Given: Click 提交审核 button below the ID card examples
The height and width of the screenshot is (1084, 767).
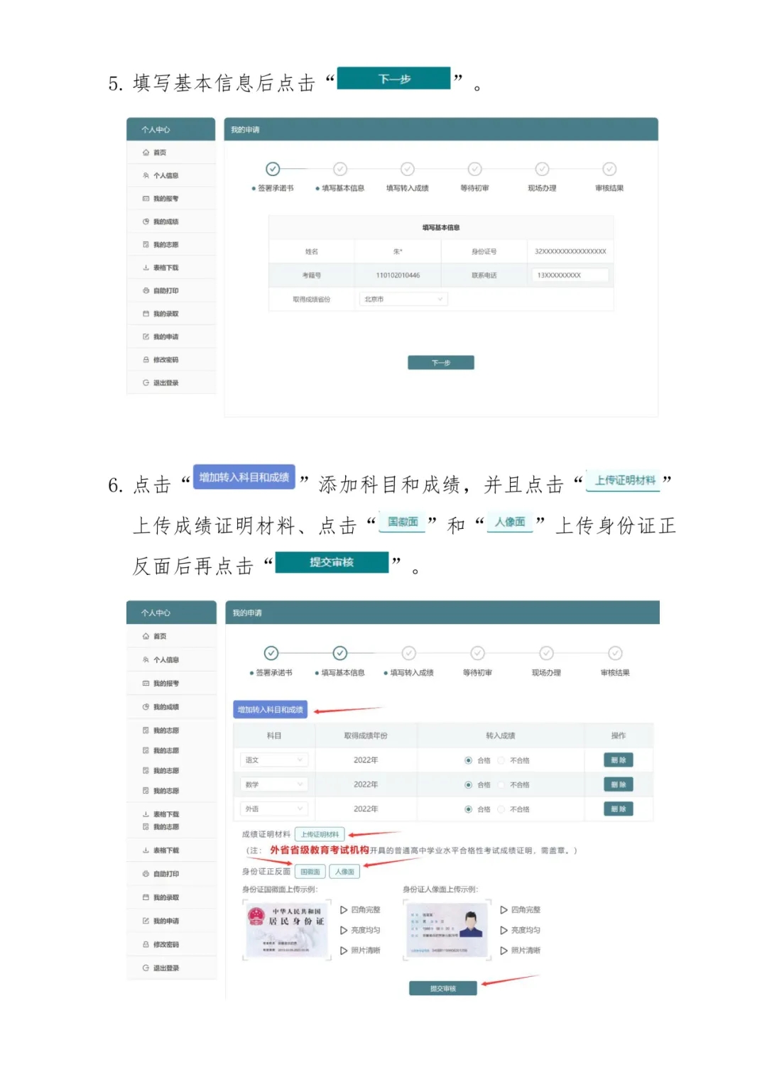Looking at the screenshot, I should (x=442, y=988).
